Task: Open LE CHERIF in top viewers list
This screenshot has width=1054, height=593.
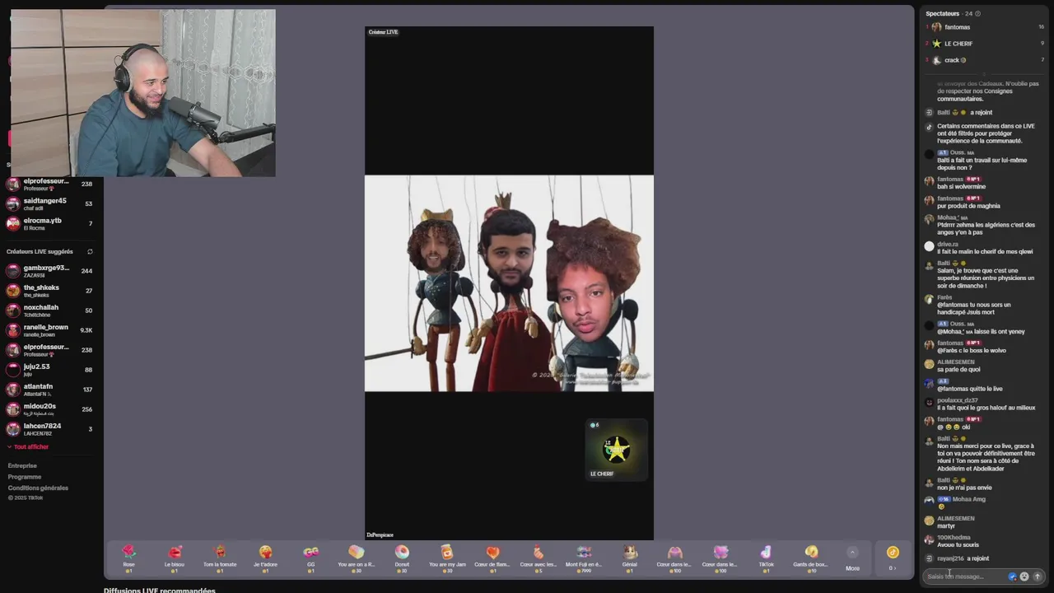Action: point(985,44)
